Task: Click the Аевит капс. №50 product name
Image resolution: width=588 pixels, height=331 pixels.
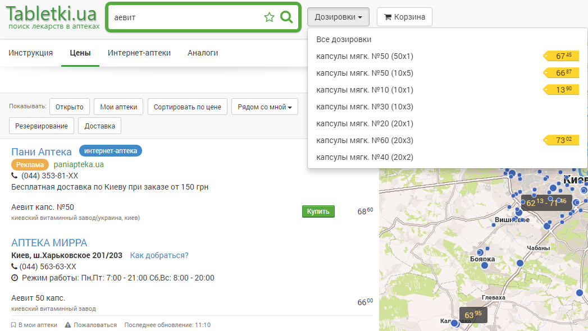Action: [43, 207]
